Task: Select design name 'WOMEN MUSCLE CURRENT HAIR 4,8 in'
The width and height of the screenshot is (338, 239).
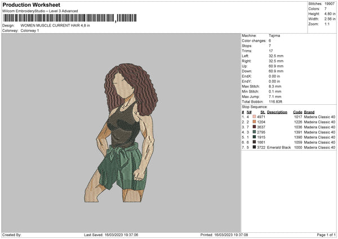Action: click(x=55, y=25)
